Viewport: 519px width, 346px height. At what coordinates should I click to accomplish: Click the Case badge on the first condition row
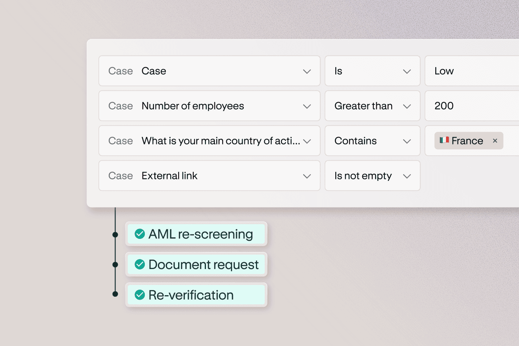tap(121, 71)
